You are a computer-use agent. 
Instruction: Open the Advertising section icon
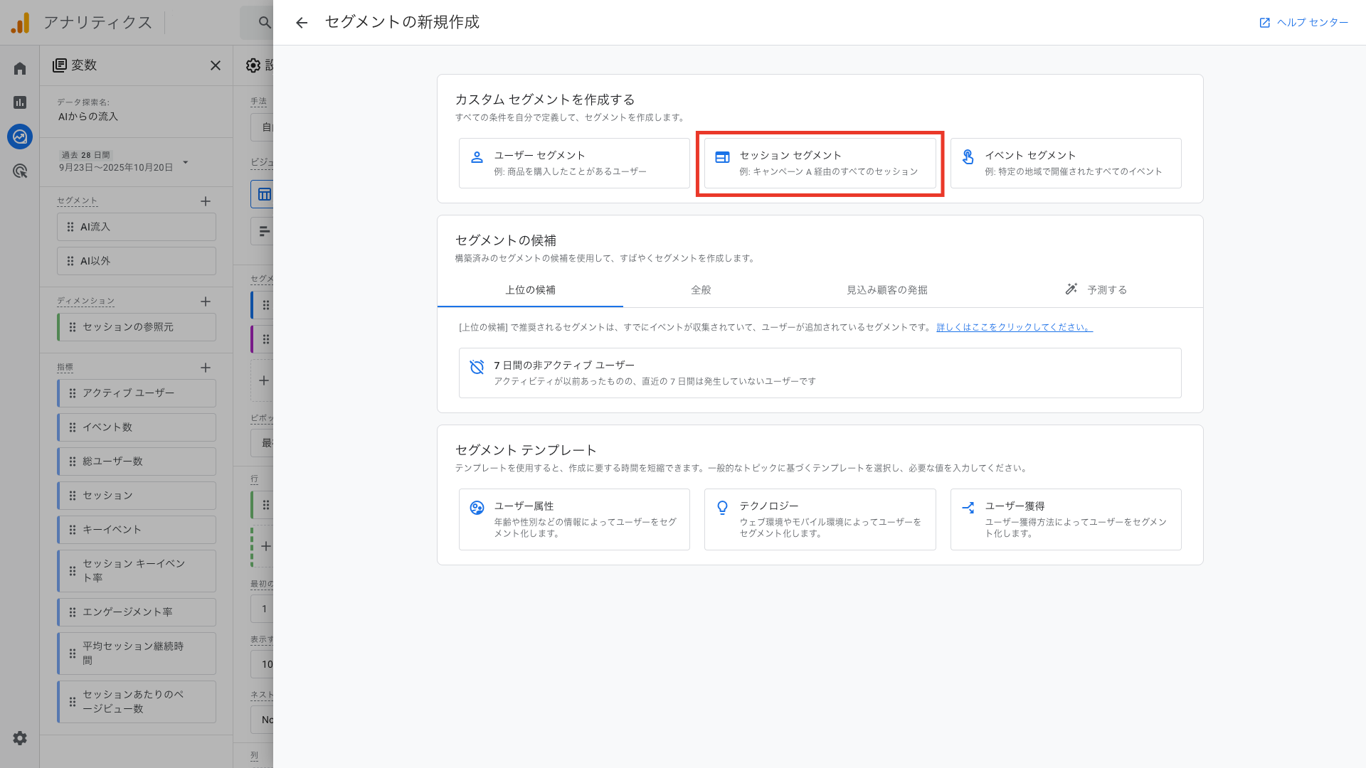[19, 171]
